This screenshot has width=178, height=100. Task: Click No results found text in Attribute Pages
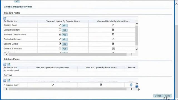pos(11,70)
